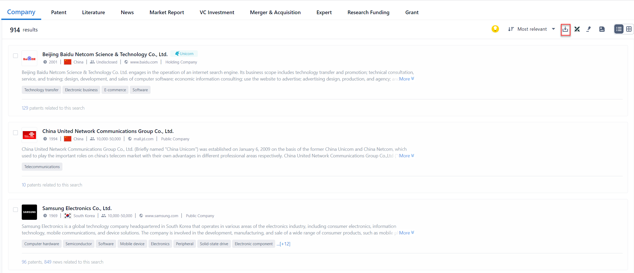Image resolution: width=634 pixels, height=273 pixels.
Task: Check the checkbox for Beijing Baidu Netcom
Action: click(15, 56)
